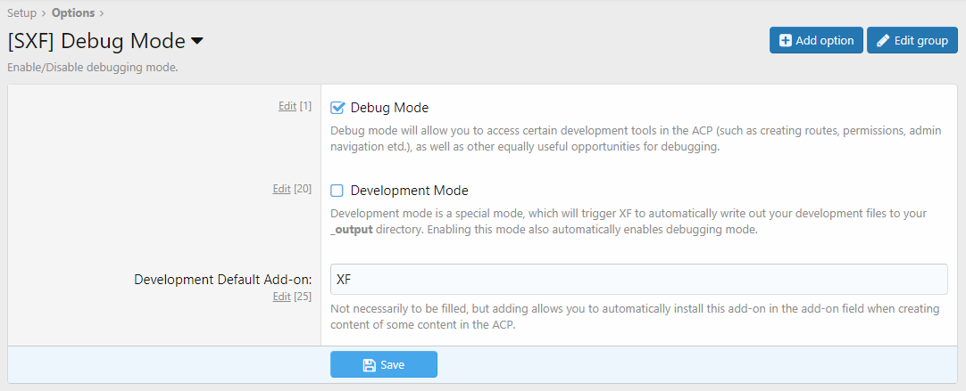Open the Edit link for option [1]
This screenshot has width=966, height=391.
pos(287,106)
